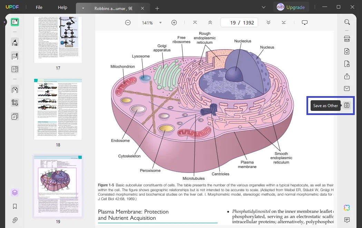Show the Layers panel
The image size is (362, 228).
pyautogui.click(x=15, y=192)
